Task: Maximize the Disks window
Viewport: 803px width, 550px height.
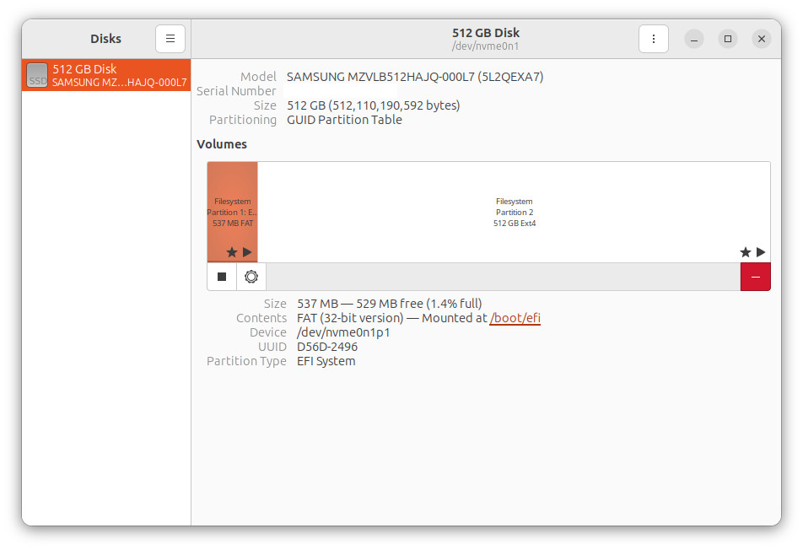Action: (728, 39)
